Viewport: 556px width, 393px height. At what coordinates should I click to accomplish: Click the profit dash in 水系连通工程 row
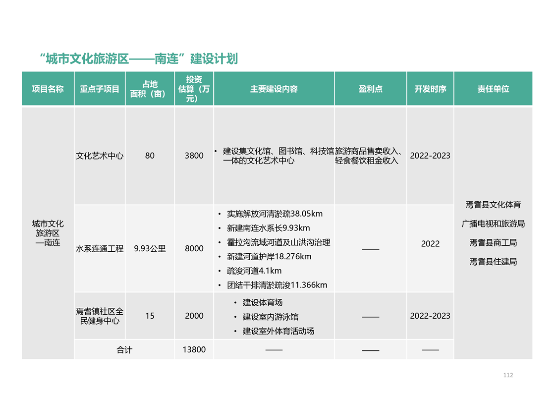(371, 250)
